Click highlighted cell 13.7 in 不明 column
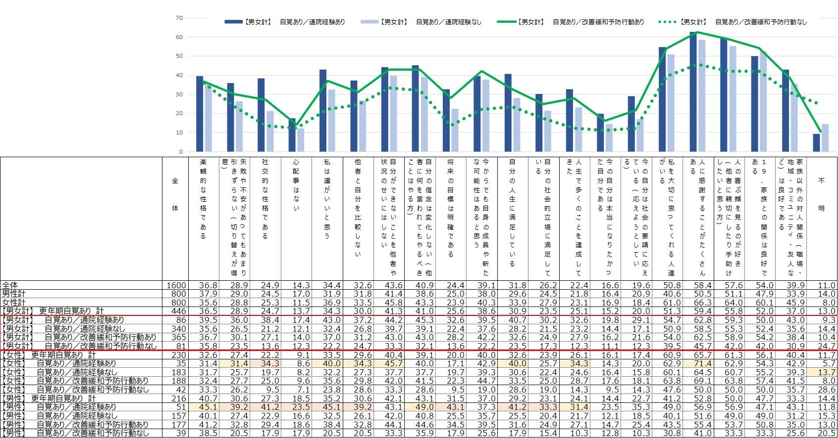 (x=822, y=372)
